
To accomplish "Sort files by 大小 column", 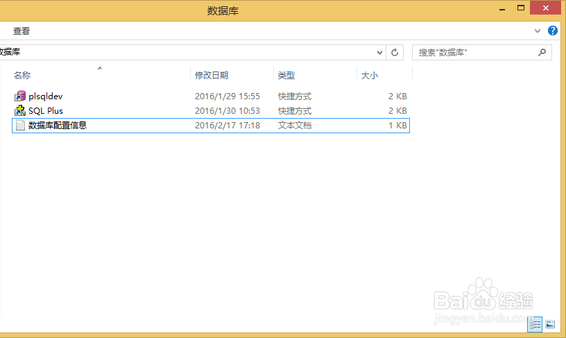I will tap(369, 75).
